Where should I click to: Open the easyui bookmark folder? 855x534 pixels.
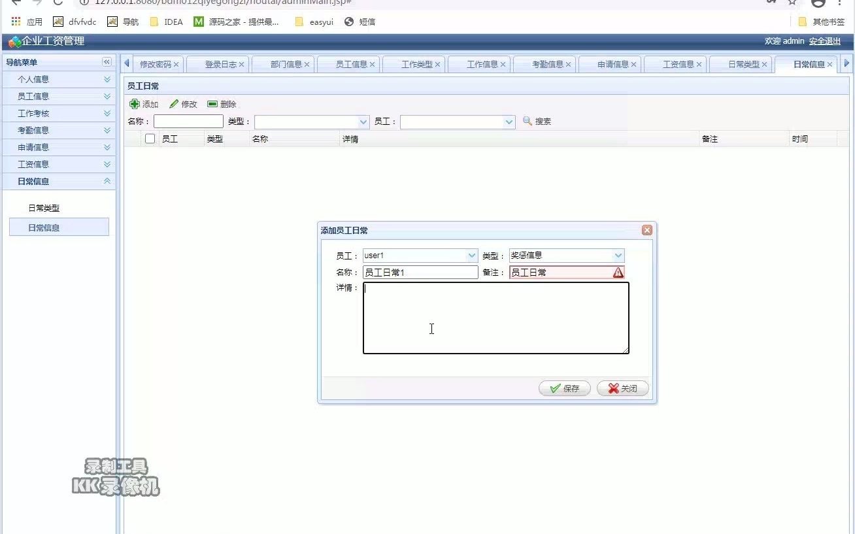click(x=314, y=22)
